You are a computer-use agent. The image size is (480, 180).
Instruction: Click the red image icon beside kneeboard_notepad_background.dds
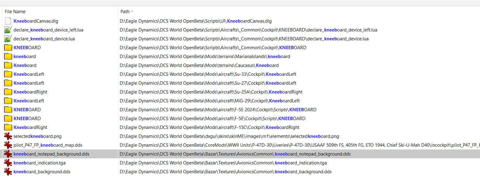pos(8,154)
